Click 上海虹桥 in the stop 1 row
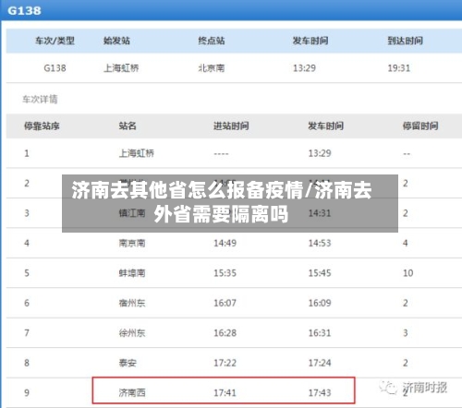Viewport: 462px width, 408px height. click(137, 153)
